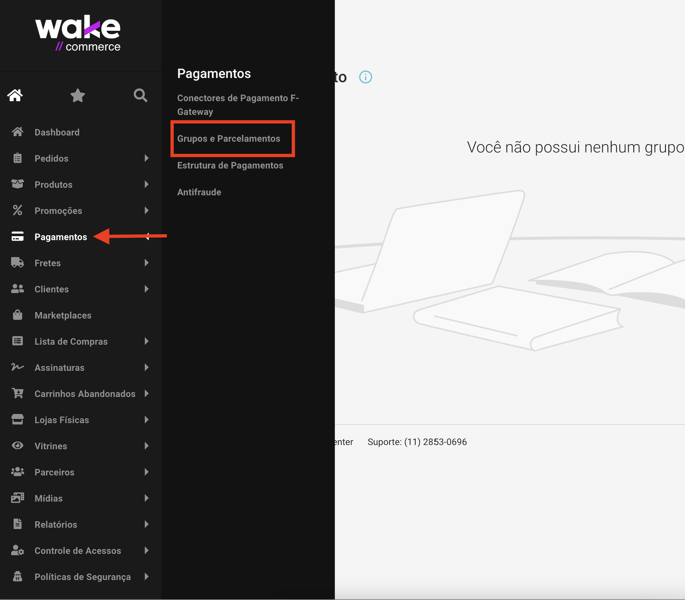The width and height of the screenshot is (685, 600).
Task: Expand the Lojas Físicas submenu arrow
Action: pyautogui.click(x=147, y=419)
